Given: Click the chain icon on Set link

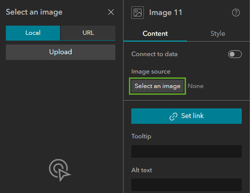Looking at the screenshot, I should [173, 116].
